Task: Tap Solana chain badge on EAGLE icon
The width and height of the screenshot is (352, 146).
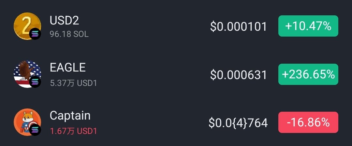Action: (35, 82)
